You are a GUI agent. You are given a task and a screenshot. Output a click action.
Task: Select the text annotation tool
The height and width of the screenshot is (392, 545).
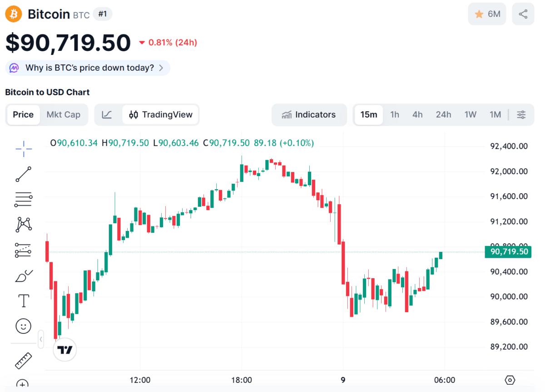[24, 301]
